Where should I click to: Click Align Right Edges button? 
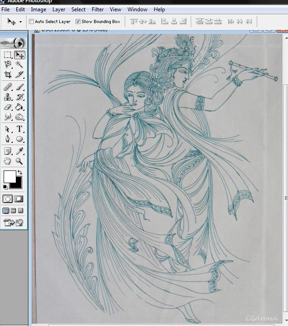[x=183, y=21]
